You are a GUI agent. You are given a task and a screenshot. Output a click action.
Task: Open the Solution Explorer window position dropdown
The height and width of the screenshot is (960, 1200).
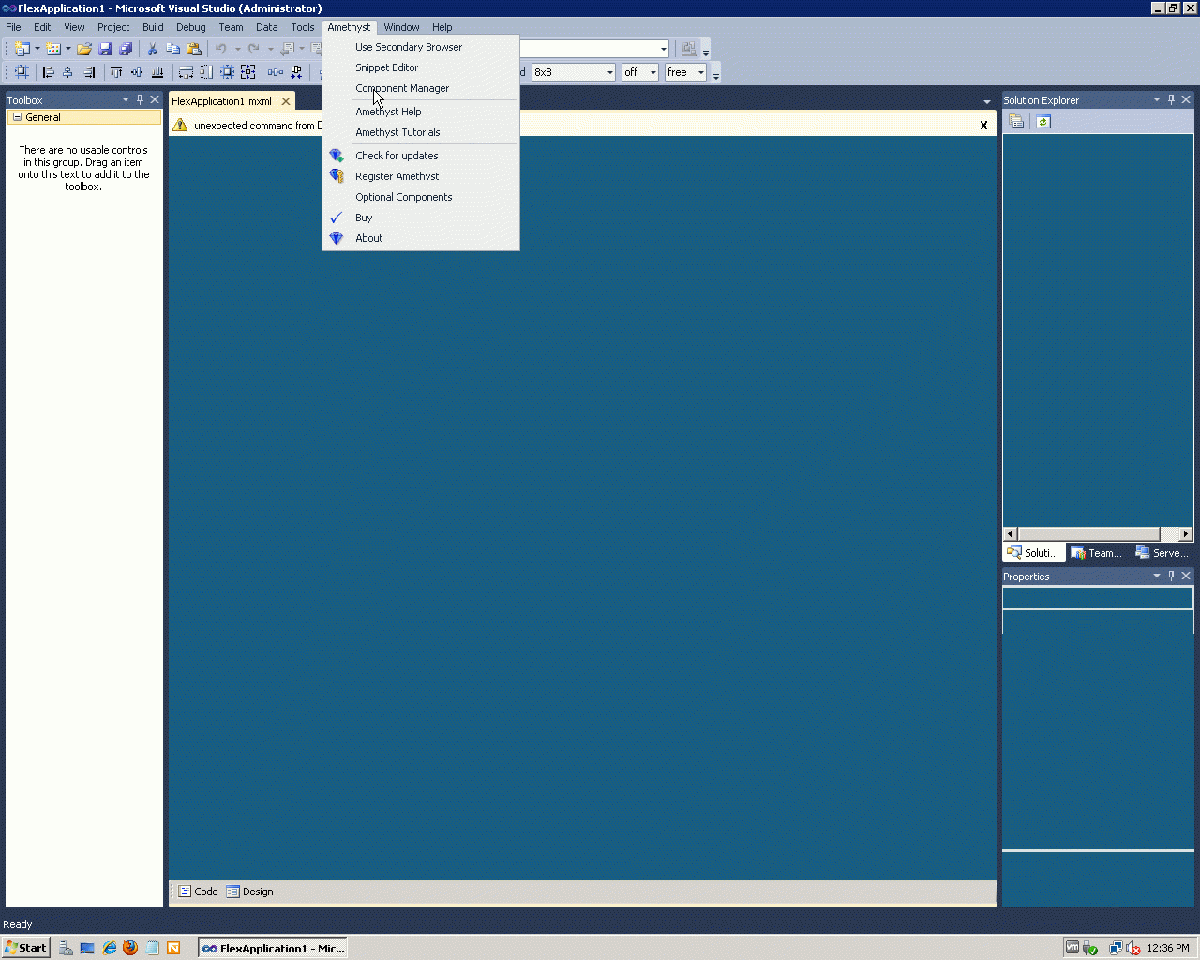pyautogui.click(x=1157, y=99)
